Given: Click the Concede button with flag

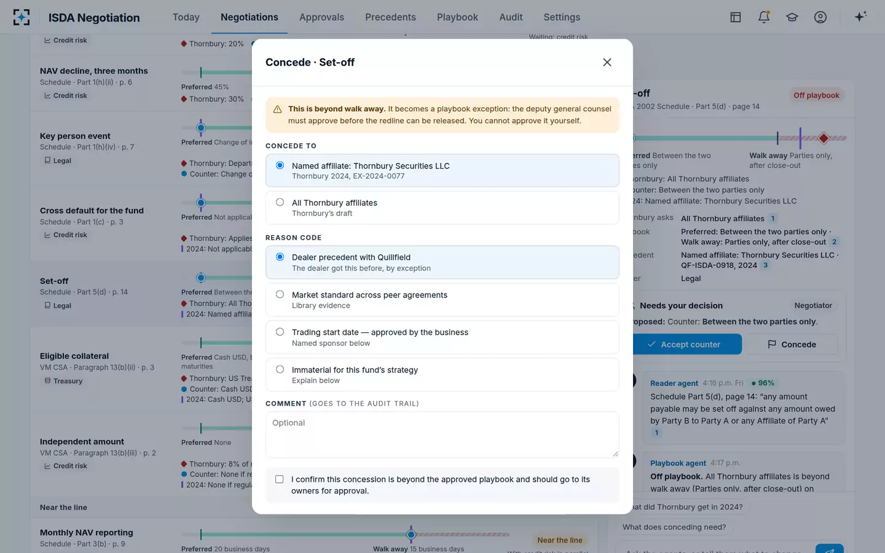Looking at the screenshot, I should pos(792,344).
